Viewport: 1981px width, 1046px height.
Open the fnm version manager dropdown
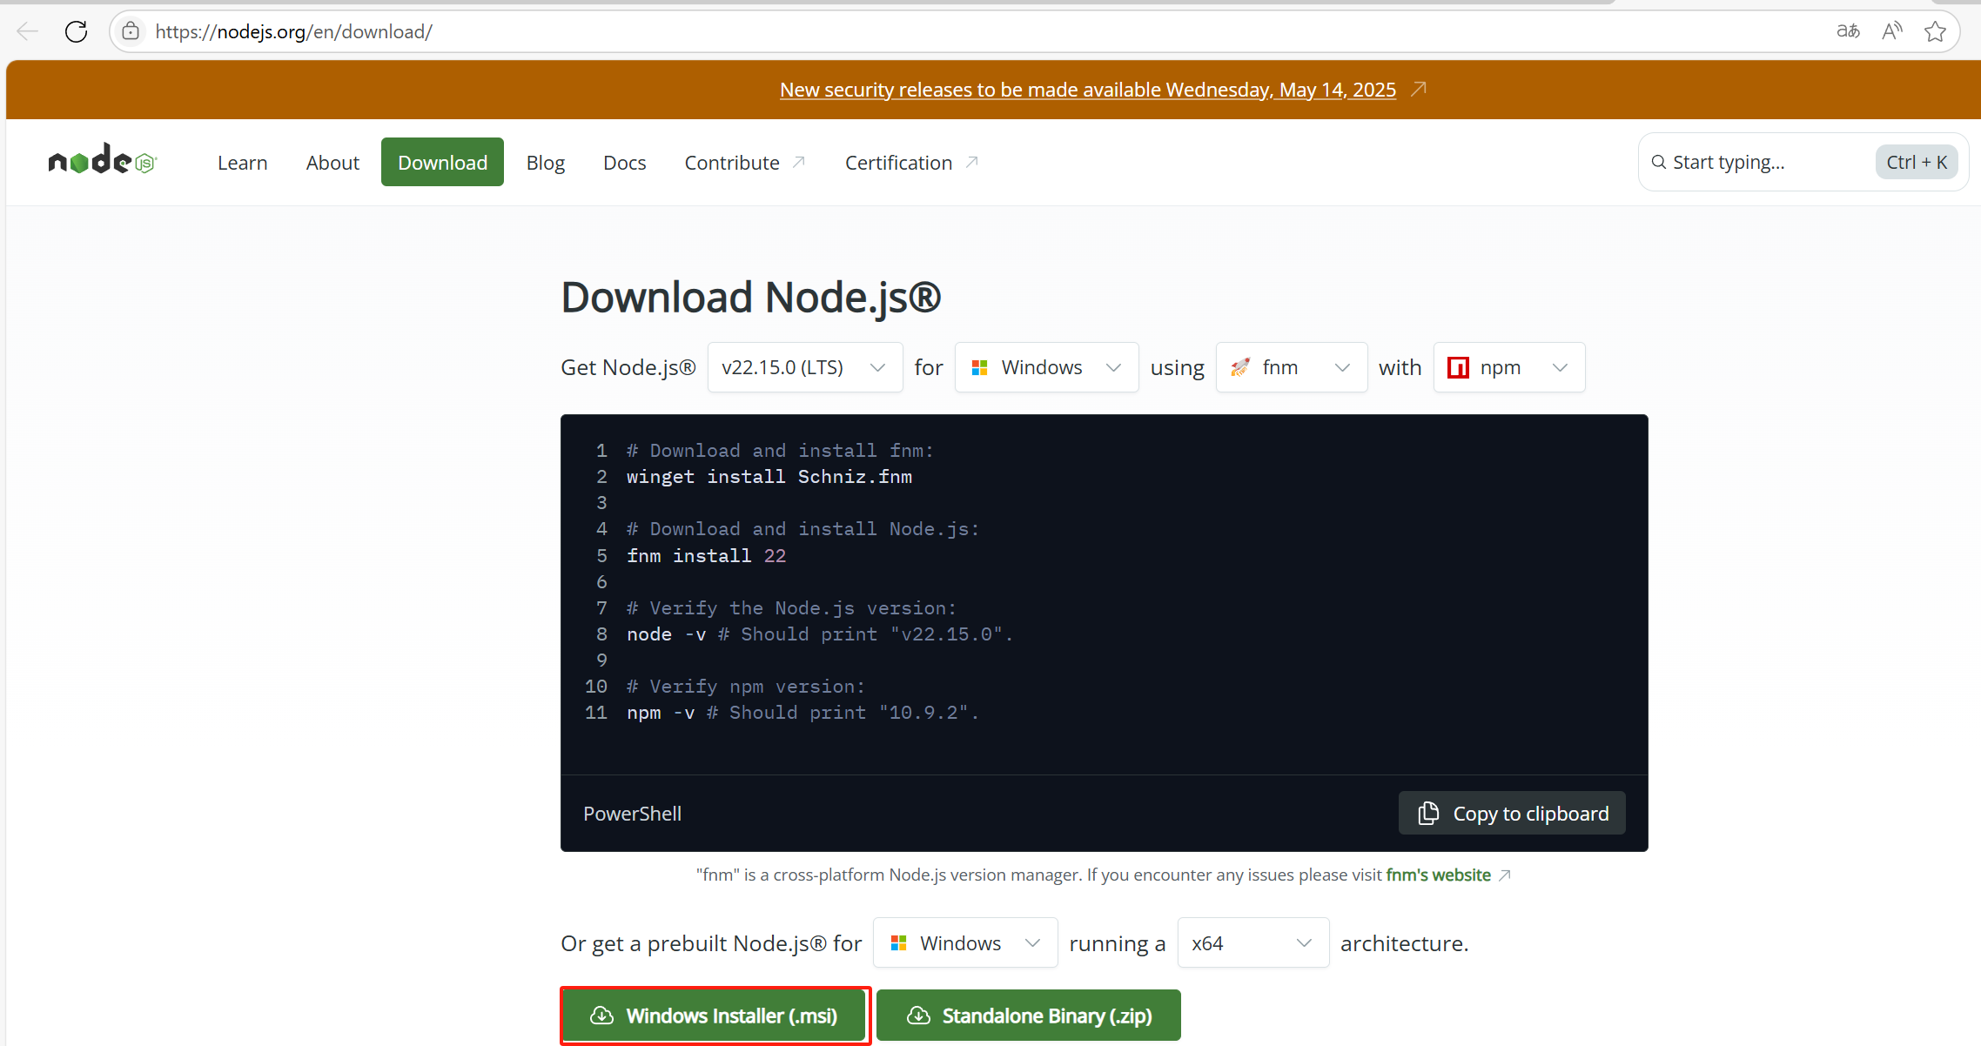click(1292, 367)
